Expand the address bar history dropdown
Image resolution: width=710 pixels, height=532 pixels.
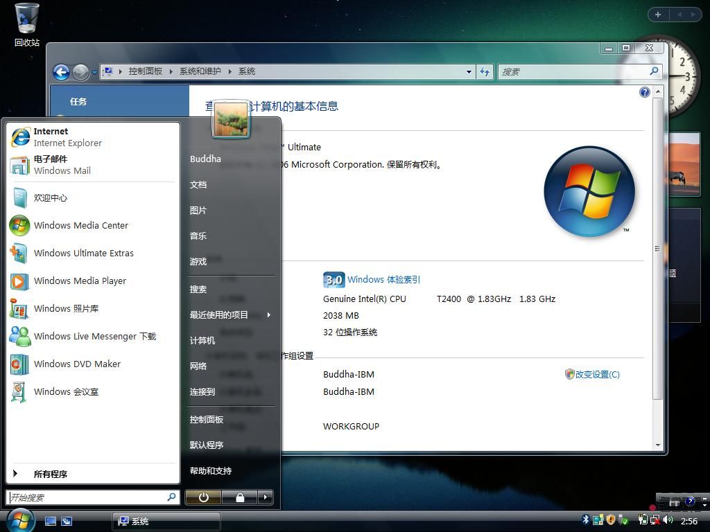[469, 71]
